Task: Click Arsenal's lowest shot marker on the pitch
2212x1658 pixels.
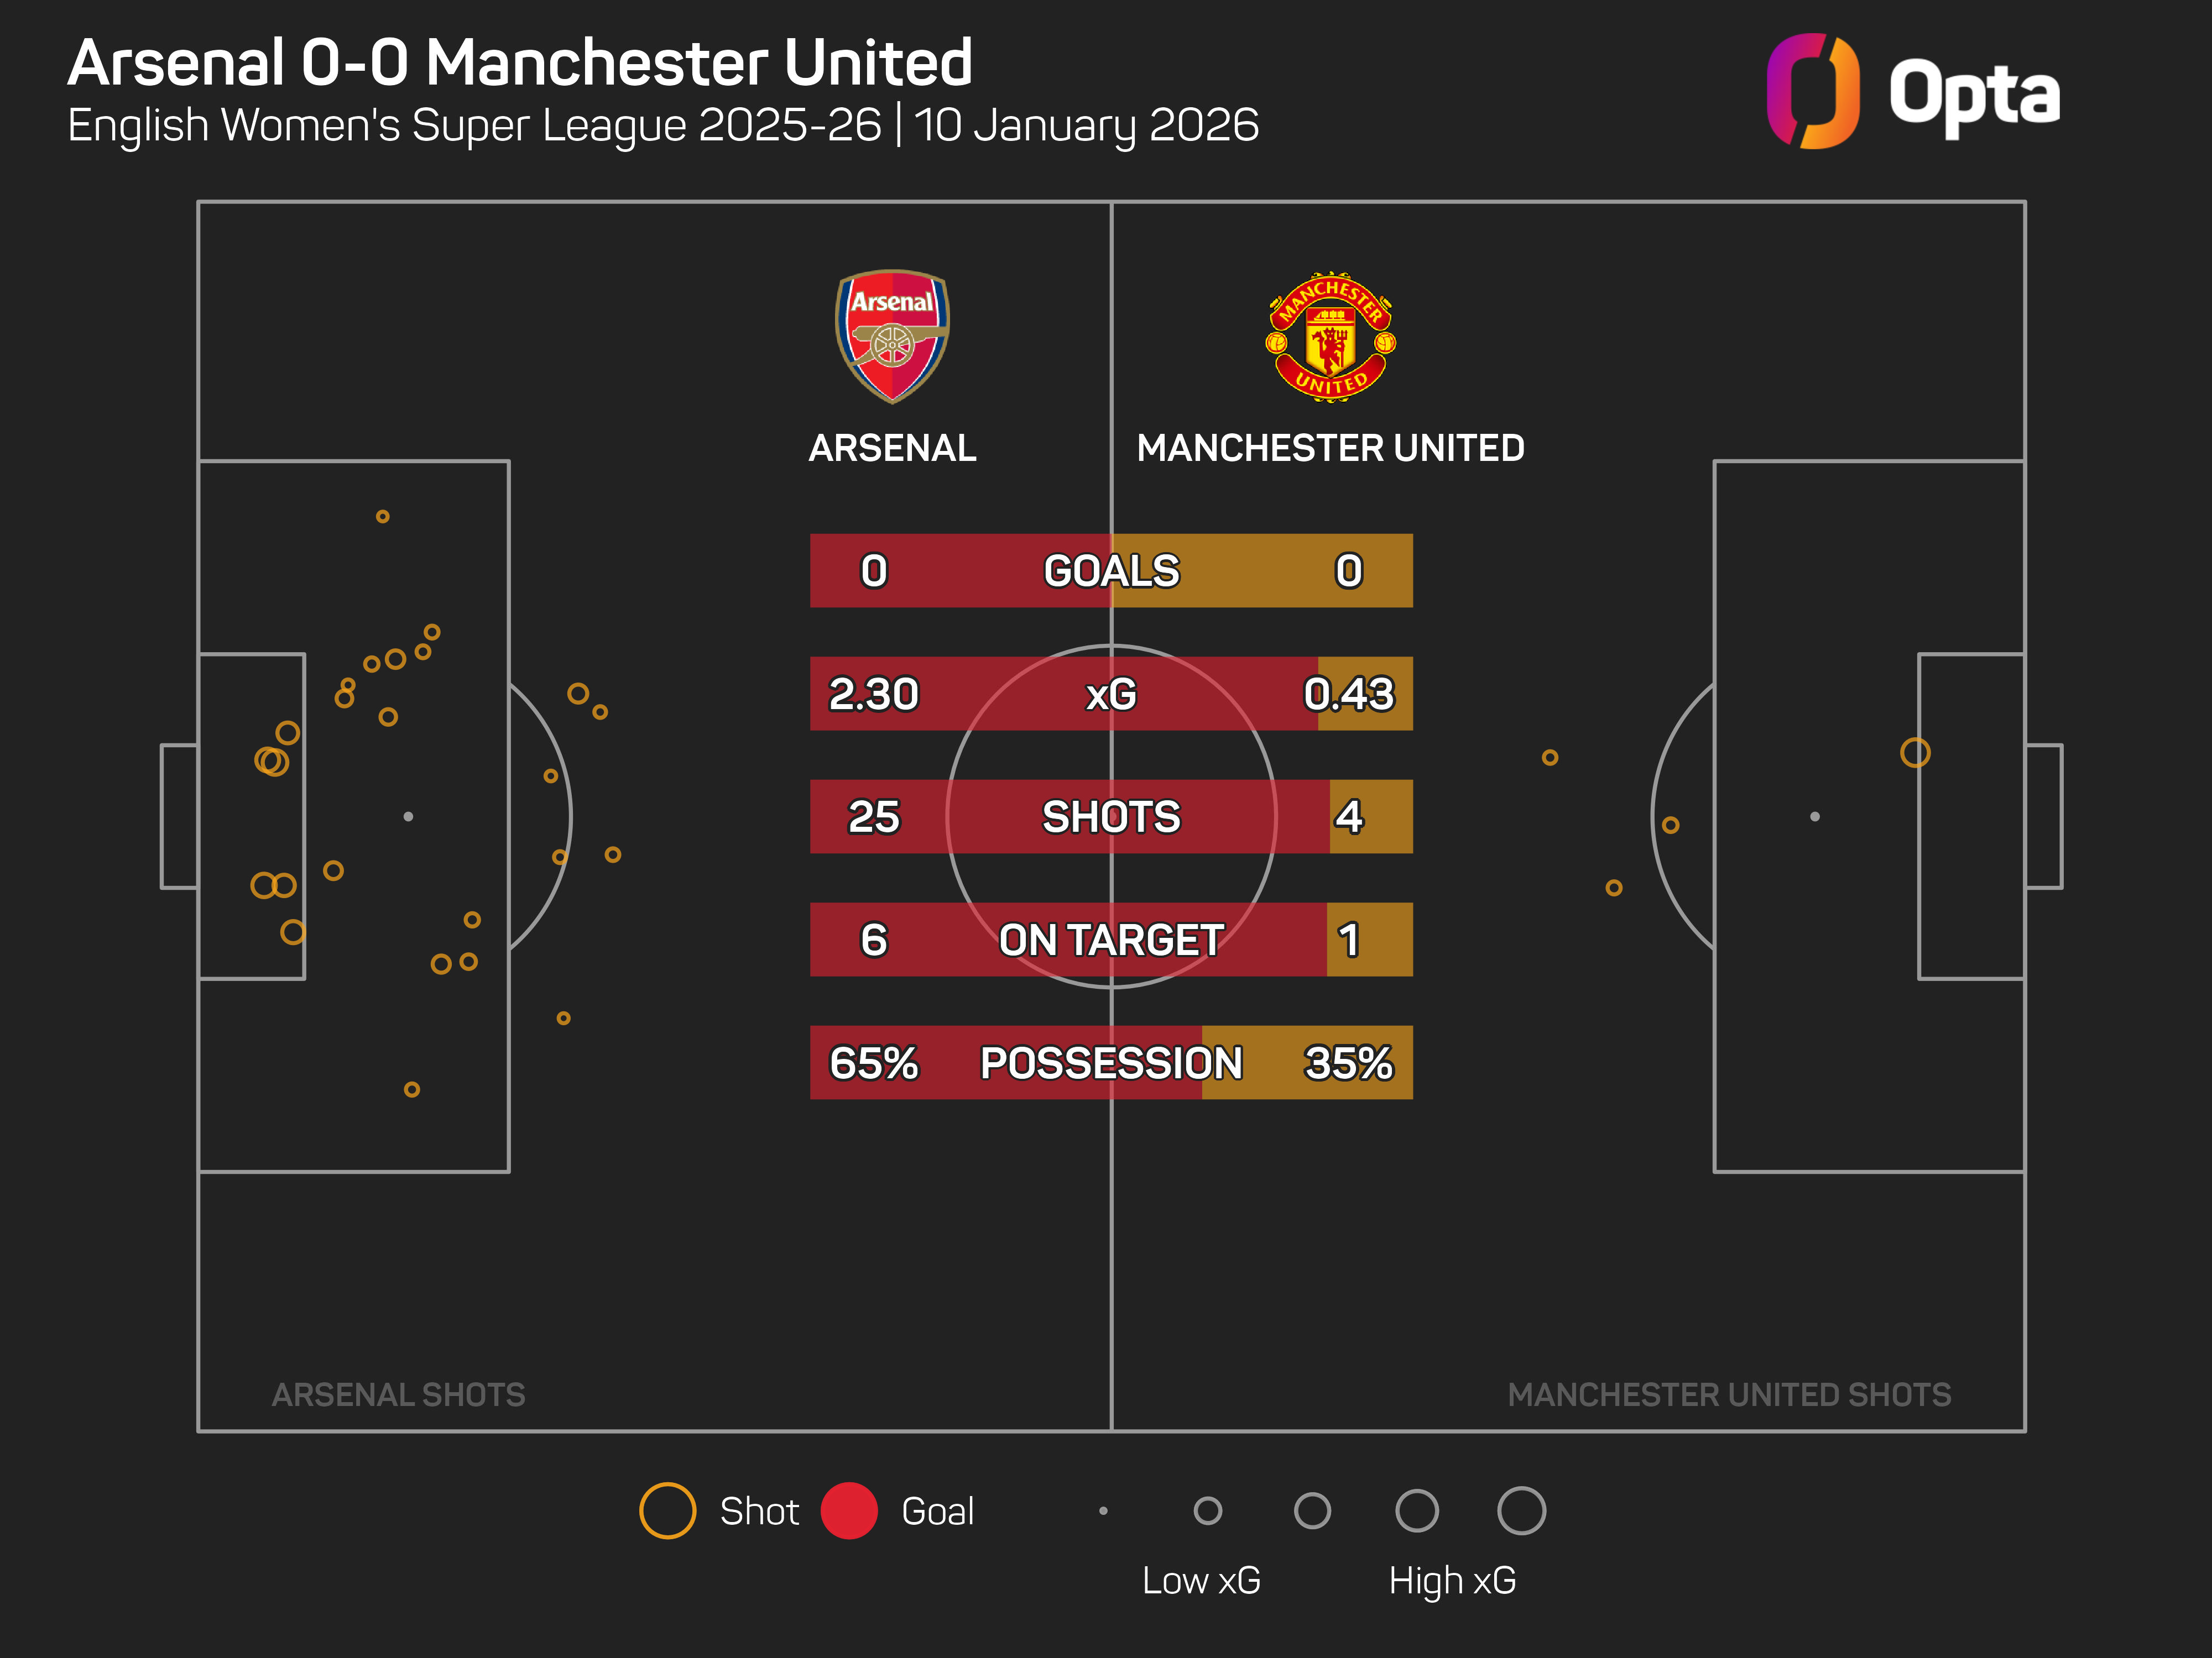Action: pos(411,1089)
